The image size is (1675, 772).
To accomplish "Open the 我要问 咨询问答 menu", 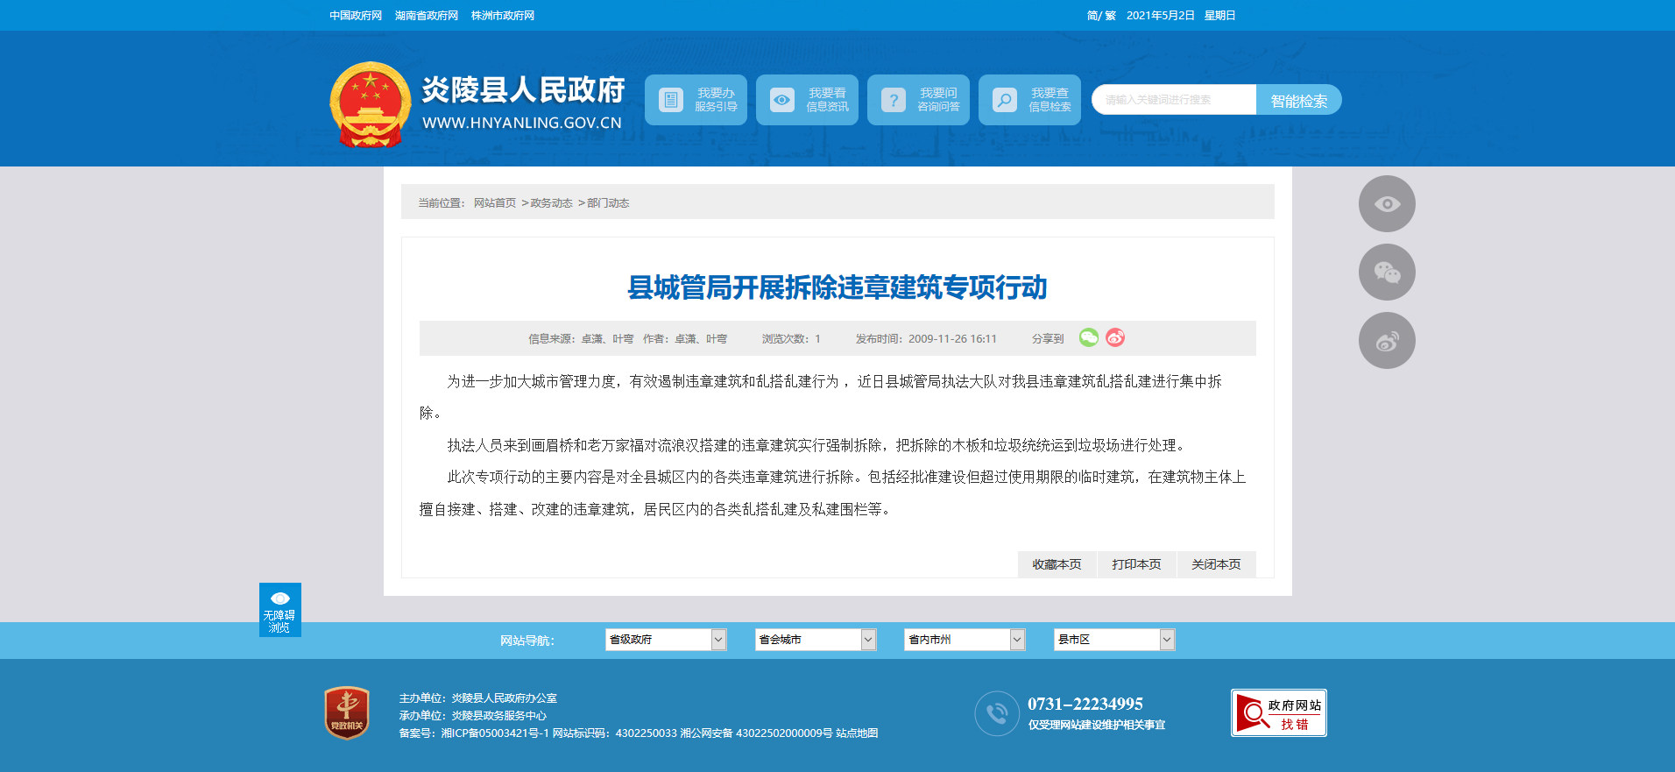I will pyautogui.click(x=918, y=100).
